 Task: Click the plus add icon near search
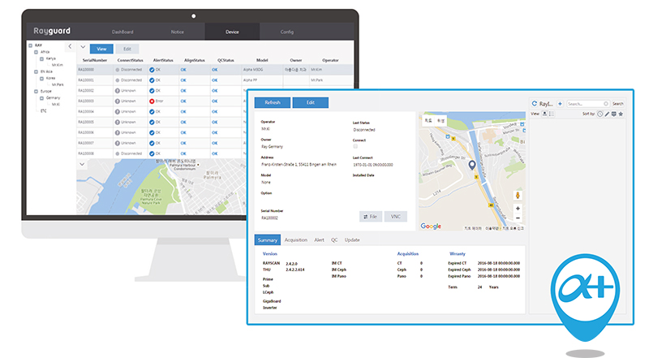click(x=560, y=104)
